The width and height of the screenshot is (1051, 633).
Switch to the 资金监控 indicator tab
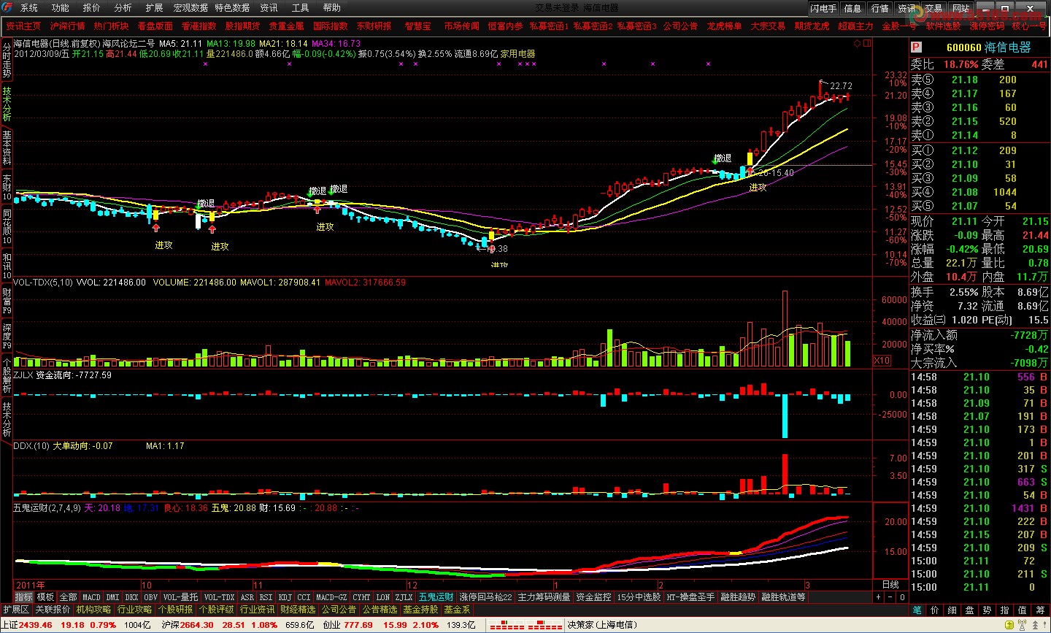point(593,597)
